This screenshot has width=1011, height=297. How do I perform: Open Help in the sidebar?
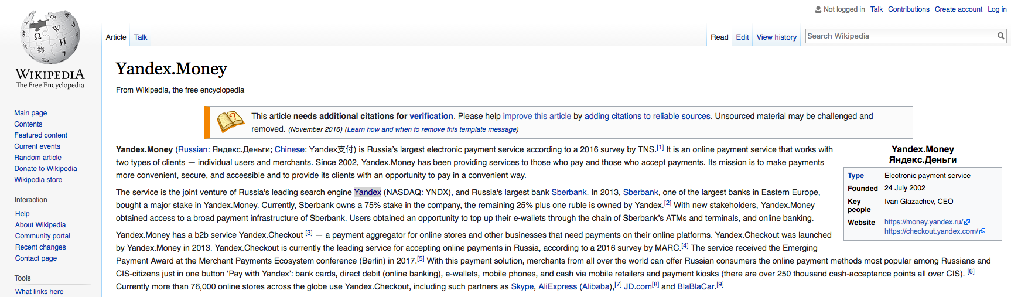tap(22, 214)
